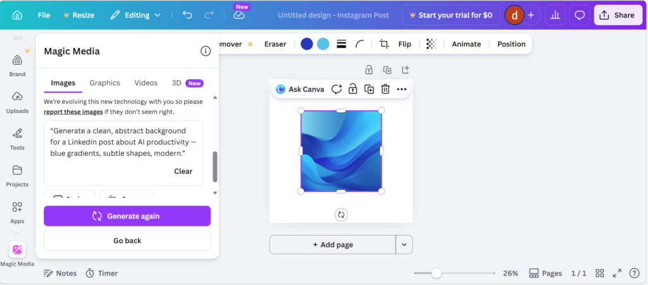Open the File menu
This screenshot has width=648, height=285.
pyautogui.click(x=44, y=15)
